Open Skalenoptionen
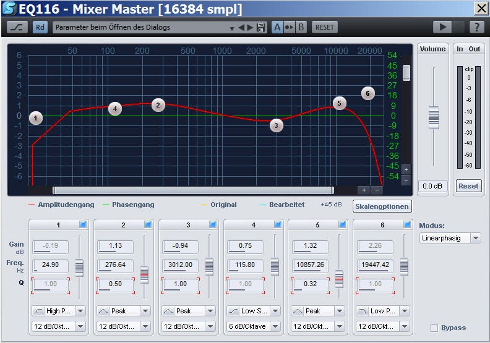Screen dimensions: 490x343 pos(382,206)
